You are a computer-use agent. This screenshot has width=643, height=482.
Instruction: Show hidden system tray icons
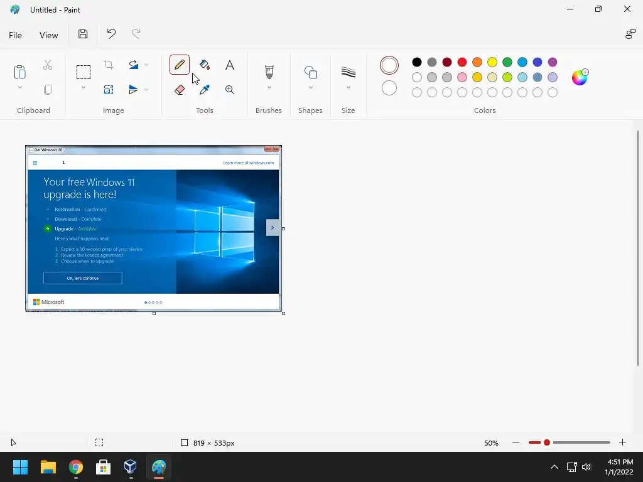tap(554, 467)
